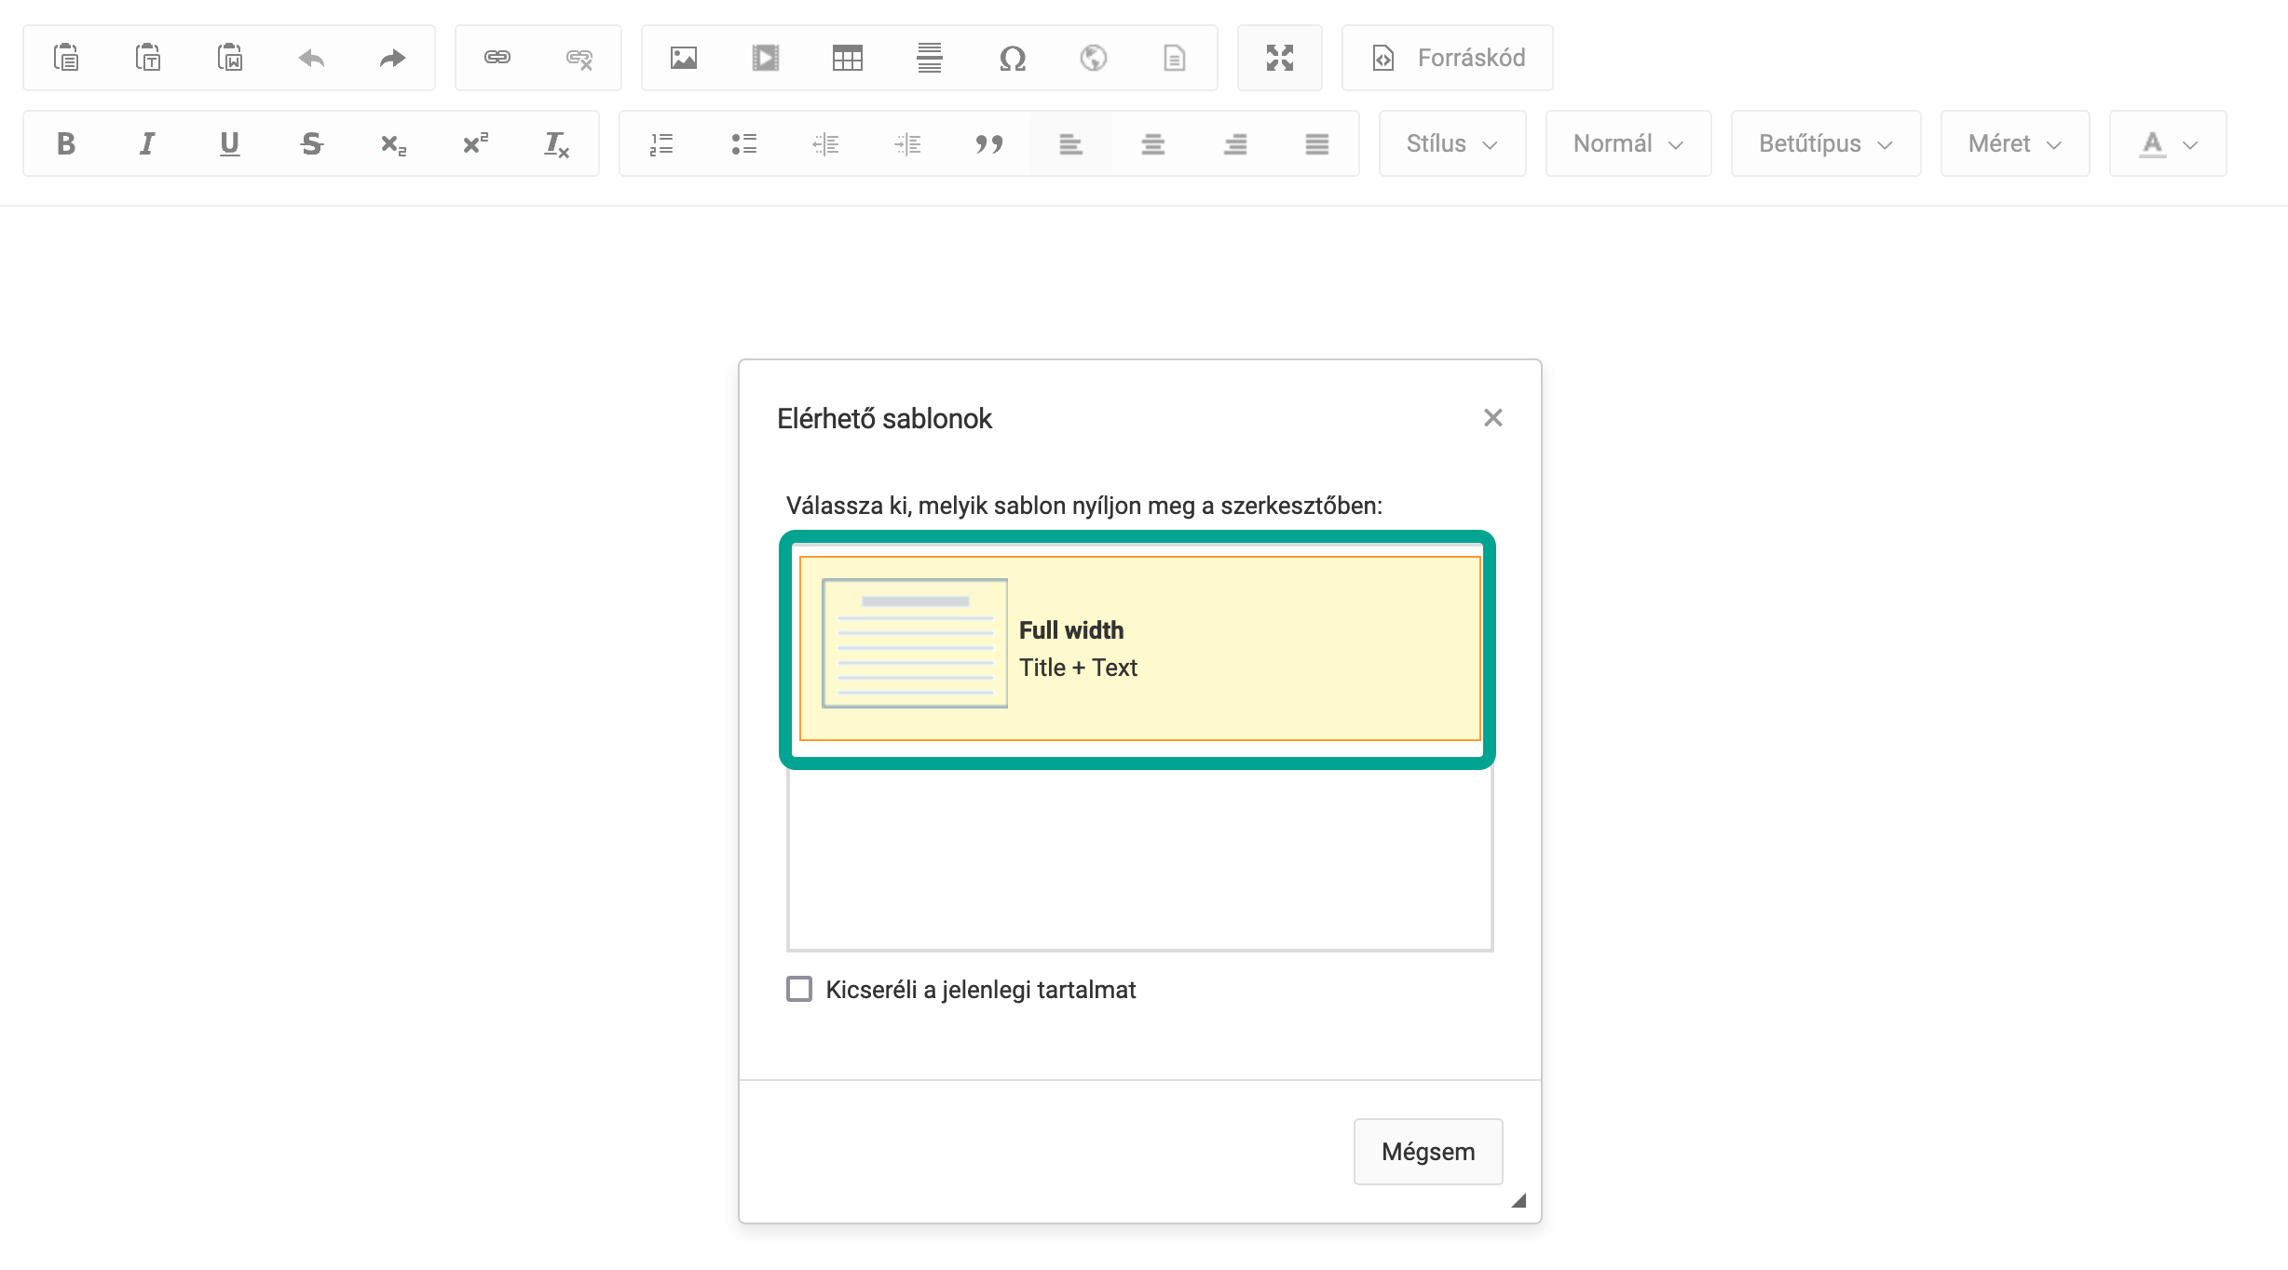
Task: Center align text
Action: (x=1153, y=143)
